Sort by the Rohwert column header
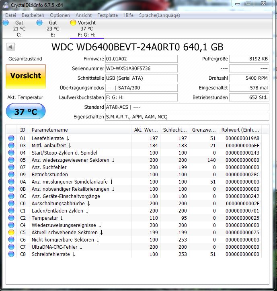277x291 pixels. (x=240, y=130)
